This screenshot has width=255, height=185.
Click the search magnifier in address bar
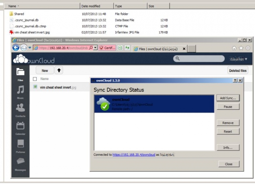(x=91, y=48)
